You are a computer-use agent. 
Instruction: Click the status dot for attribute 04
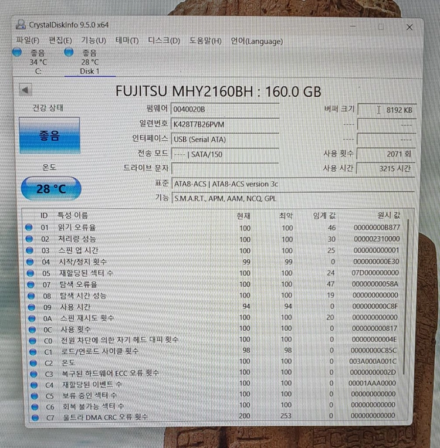click(x=30, y=262)
